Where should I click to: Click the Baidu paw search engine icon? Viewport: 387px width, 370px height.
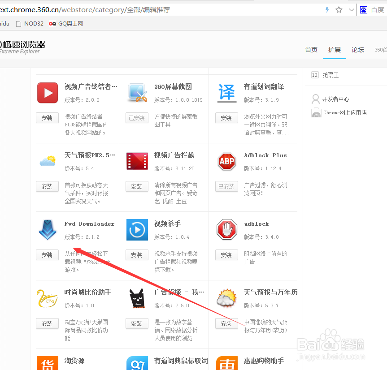(x=364, y=10)
